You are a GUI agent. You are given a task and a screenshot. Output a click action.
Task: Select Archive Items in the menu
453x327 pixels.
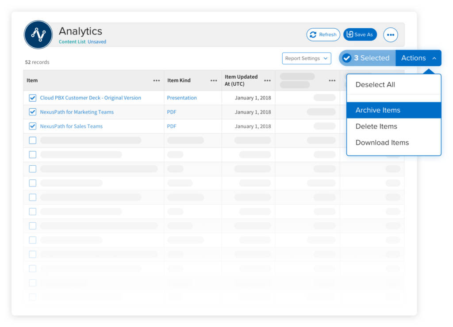(378, 110)
